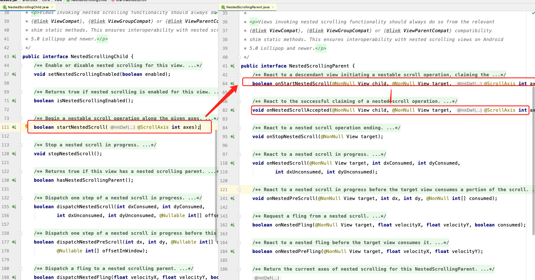The height and width of the screenshot is (280, 535).
Task: Click the implementation icon for setNestedScrollingEnabled
Action: [x=14, y=74]
